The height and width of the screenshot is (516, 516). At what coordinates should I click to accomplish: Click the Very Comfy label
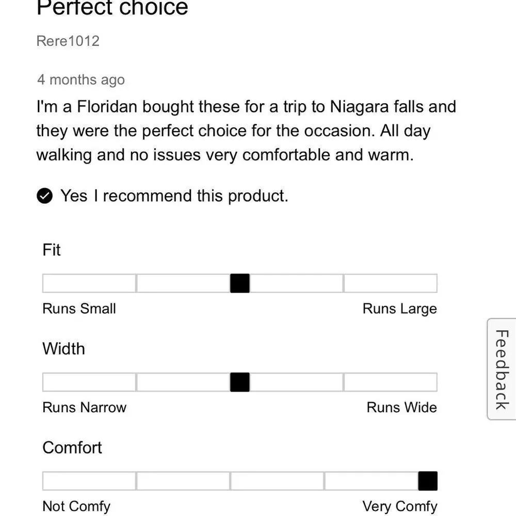pyautogui.click(x=400, y=507)
